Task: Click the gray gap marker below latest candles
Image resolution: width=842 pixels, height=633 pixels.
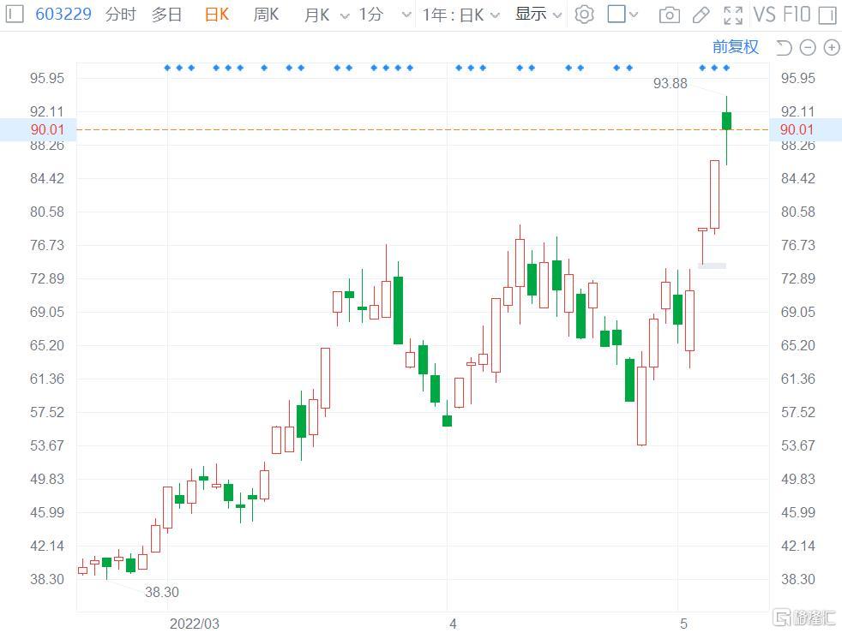Action: [712, 266]
